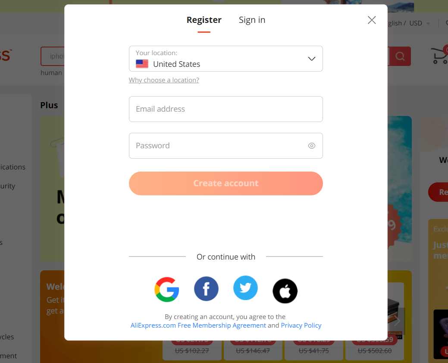Continue with Google sign-up icon
The image size is (448, 363).
(x=167, y=289)
